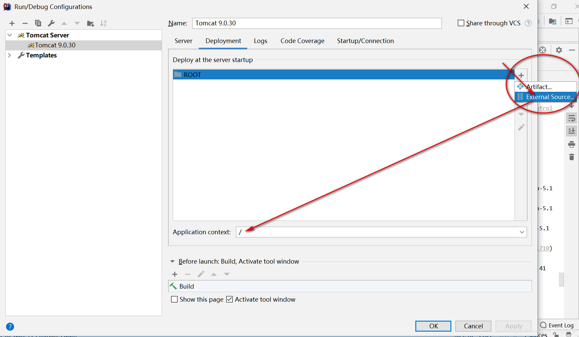Edit the selected before-launch task

click(201, 274)
